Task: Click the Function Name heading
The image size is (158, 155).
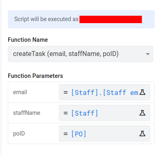Action: pos(28,40)
